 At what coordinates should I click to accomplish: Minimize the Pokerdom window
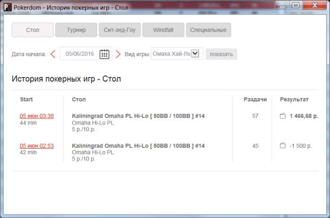(x=283, y=6)
